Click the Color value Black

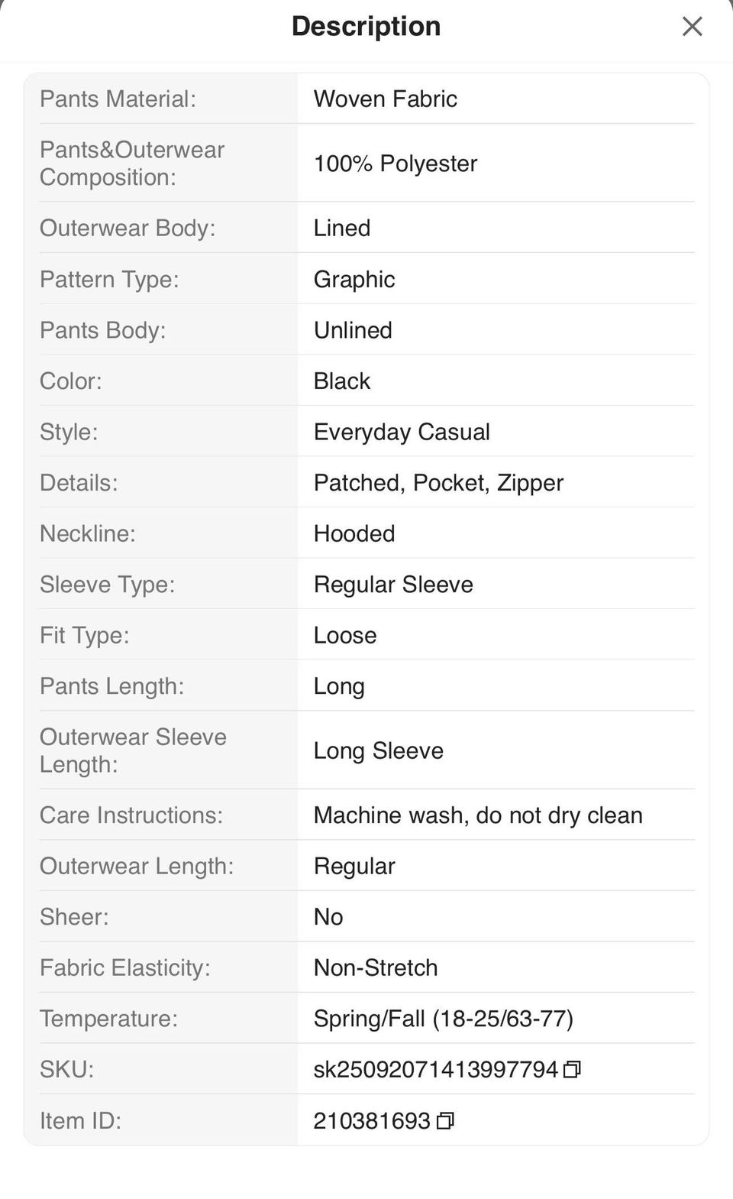tap(341, 381)
